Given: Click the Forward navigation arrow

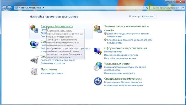Looking at the screenshot, I should (9, 8).
